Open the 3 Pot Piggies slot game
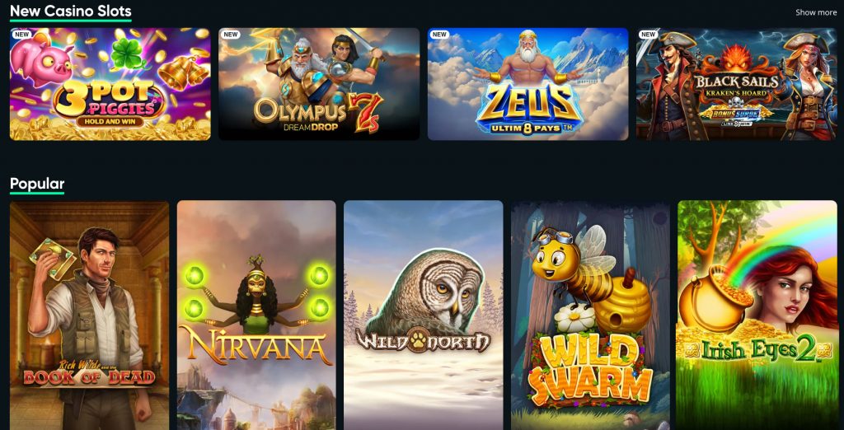The height and width of the screenshot is (430, 844). [110, 84]
